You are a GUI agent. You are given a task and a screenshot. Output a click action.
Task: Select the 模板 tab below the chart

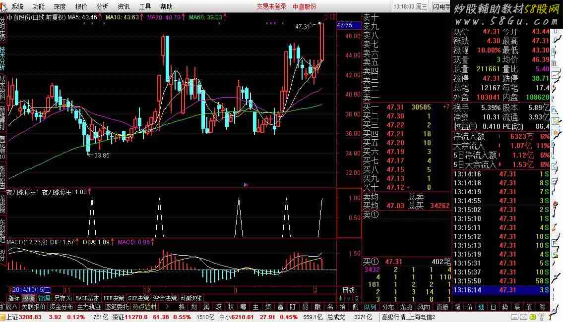click(x=29, y=298)
